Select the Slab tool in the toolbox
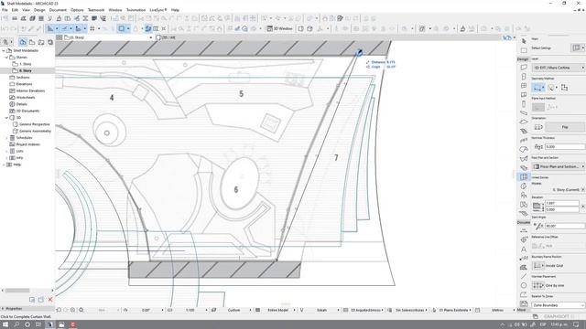586x329 pixels. point(524,122)
